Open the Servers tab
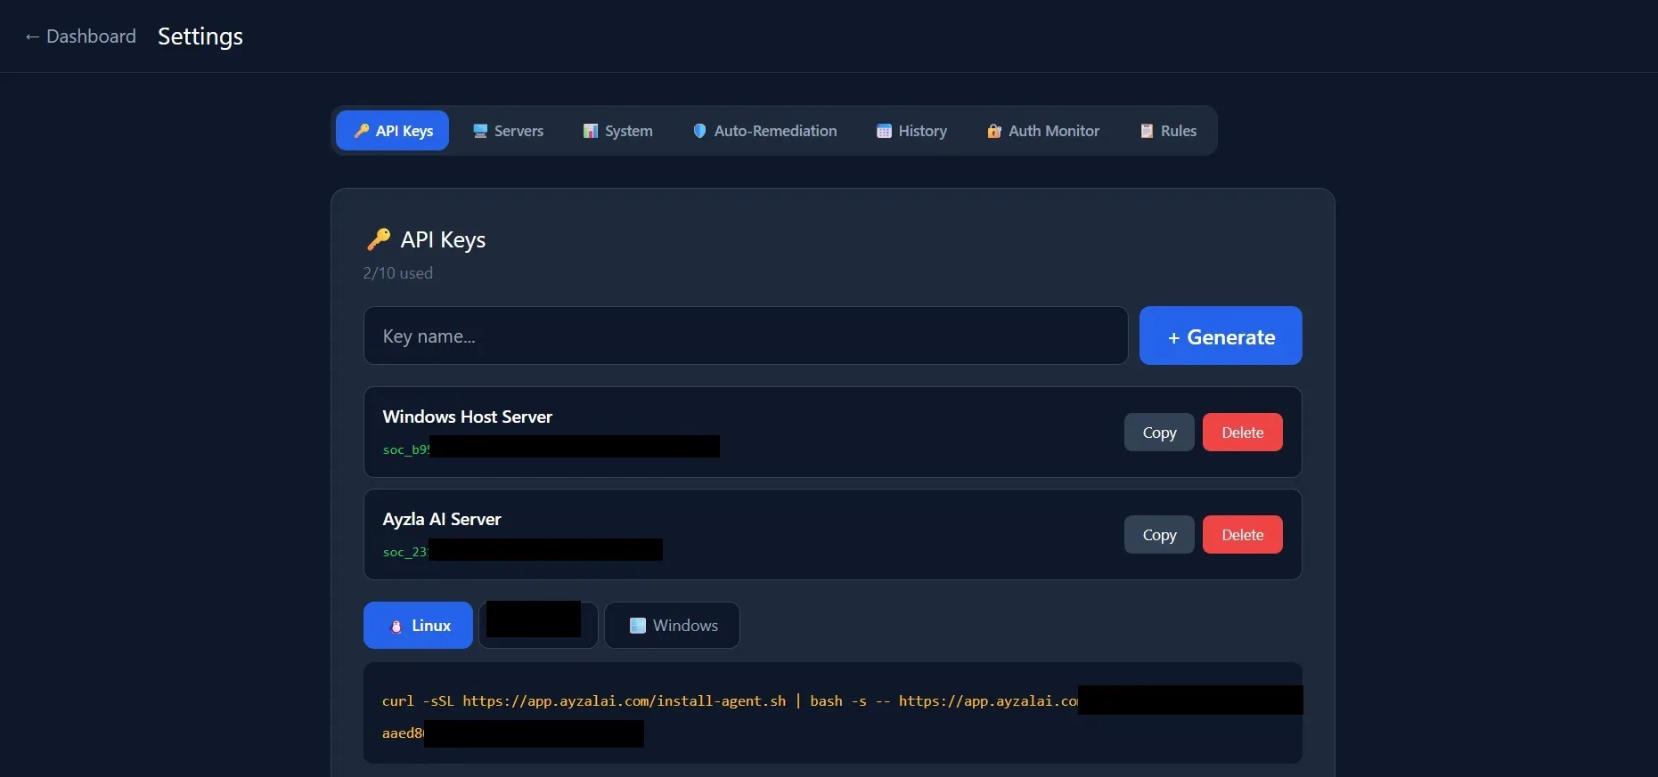The height and width of the screenshot is (777, 1658). pos(508,131)
